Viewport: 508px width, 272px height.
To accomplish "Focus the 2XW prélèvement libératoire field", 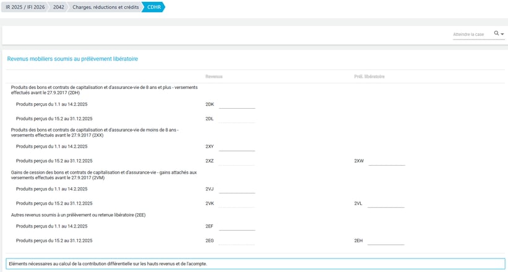I will click(387, 161).
